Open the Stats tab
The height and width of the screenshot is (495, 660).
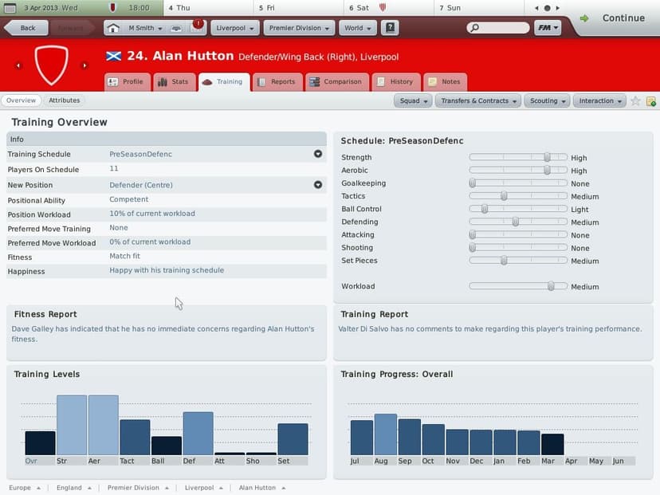click(175, 81)
